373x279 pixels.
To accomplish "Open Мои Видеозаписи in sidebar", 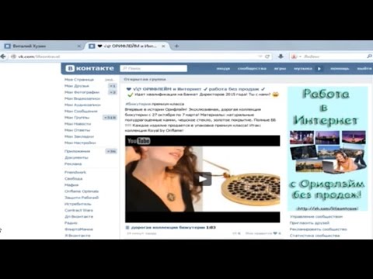I will click(82, 98).
